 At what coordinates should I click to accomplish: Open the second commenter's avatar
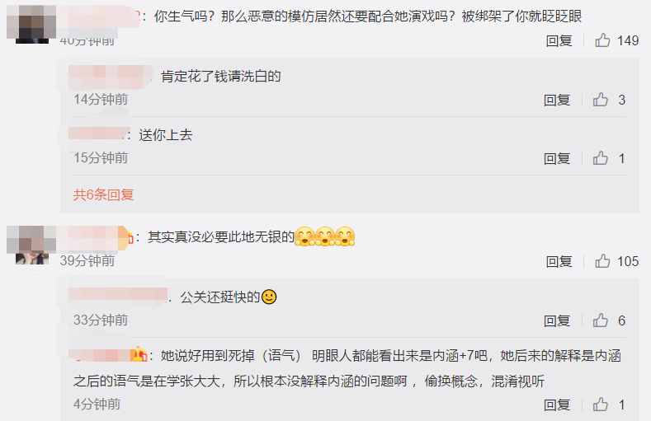(31, 245)
